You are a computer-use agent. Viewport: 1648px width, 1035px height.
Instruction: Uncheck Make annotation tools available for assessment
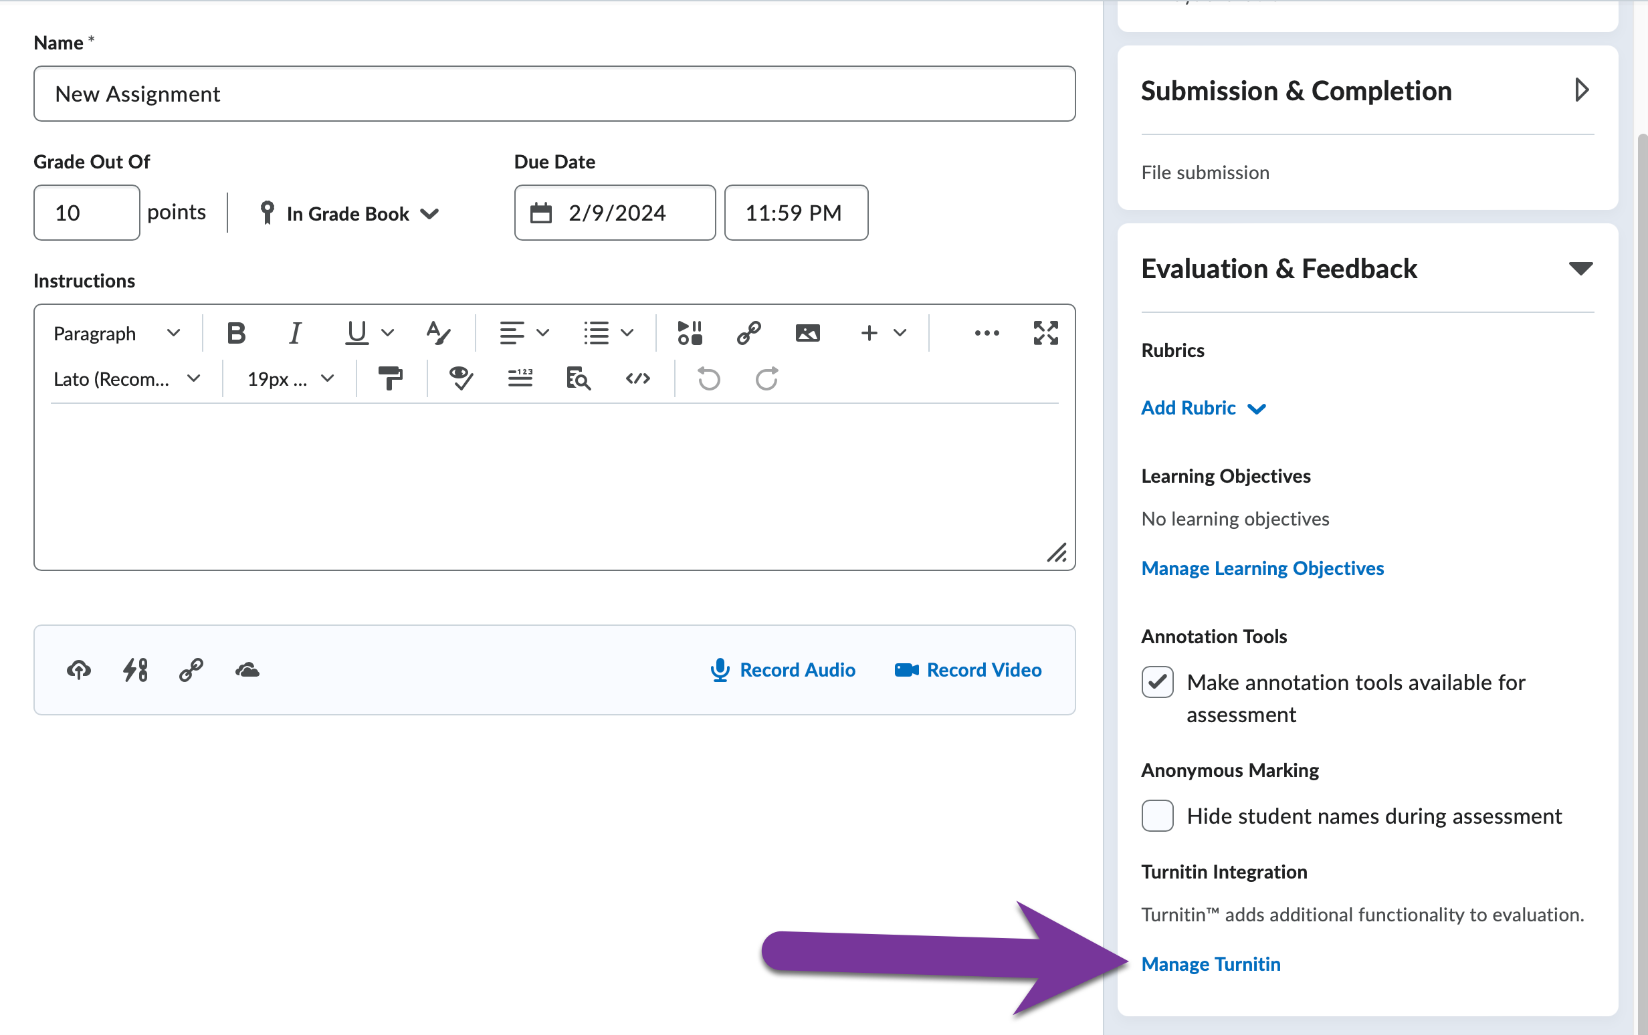tap(1156, 682)
